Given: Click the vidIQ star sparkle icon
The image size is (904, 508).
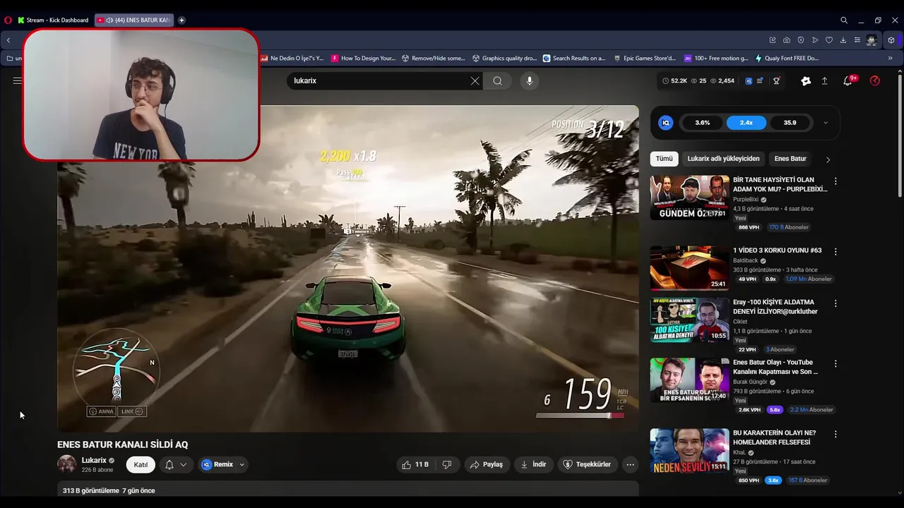Looking at the screenshot, I should click(x=806, y=80).
